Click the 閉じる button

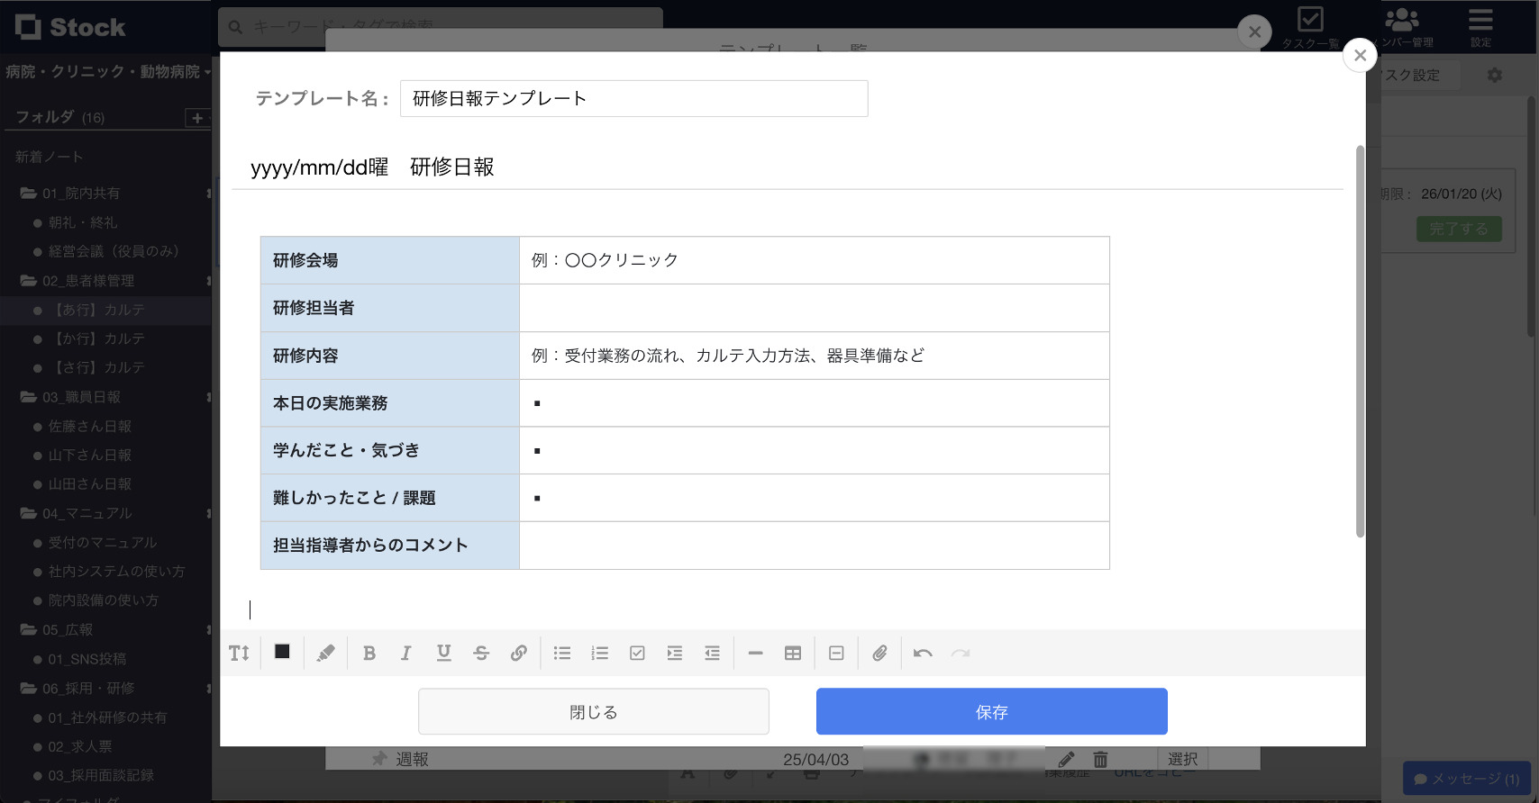pyautogui.click(x=594, y=712)
